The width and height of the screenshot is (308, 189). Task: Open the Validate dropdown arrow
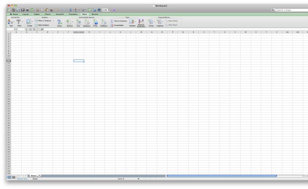(135, 22)
